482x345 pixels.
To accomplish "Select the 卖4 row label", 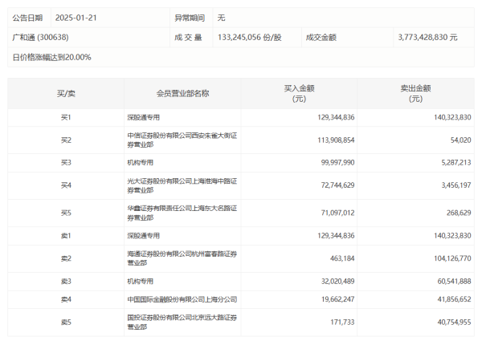I will tap(66, 299).
